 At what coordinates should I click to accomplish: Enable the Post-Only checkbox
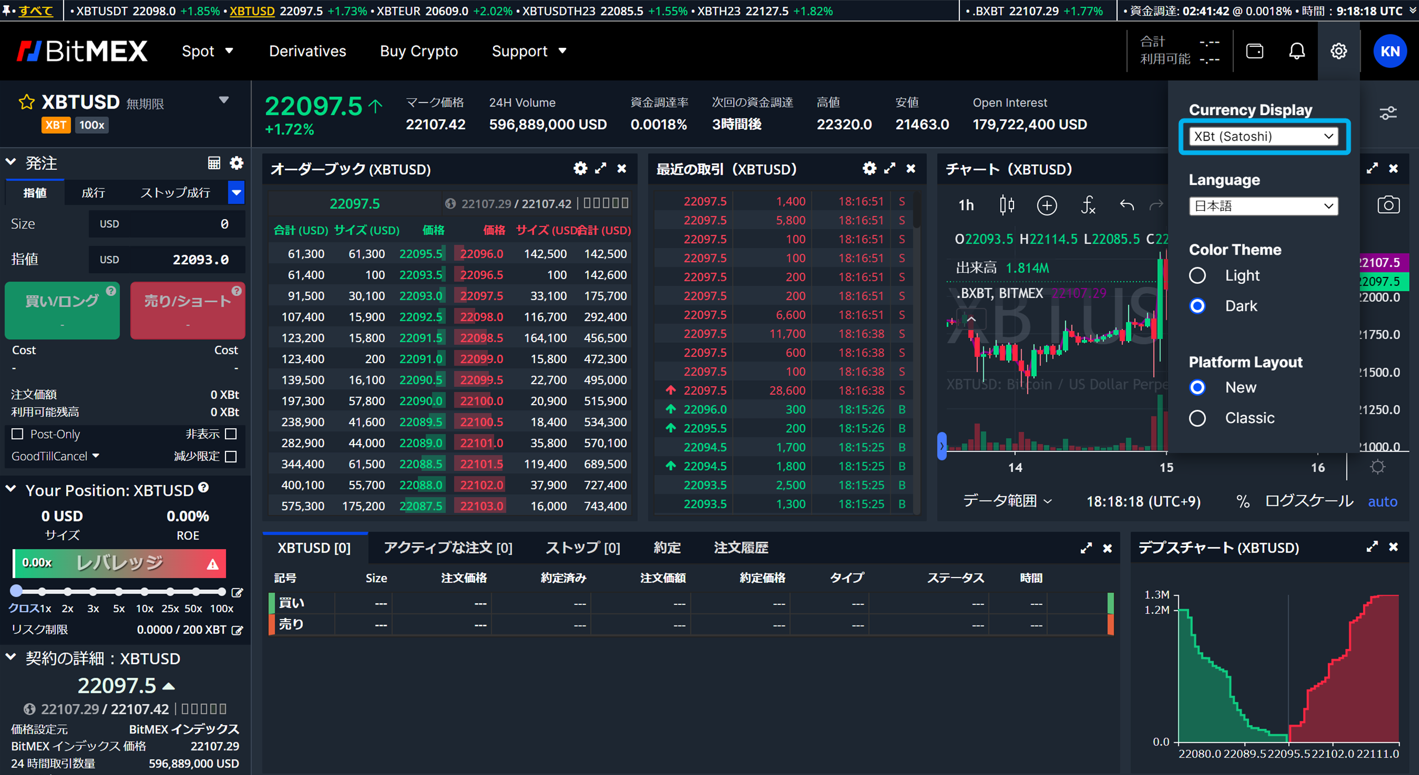(x=18, y=434)
